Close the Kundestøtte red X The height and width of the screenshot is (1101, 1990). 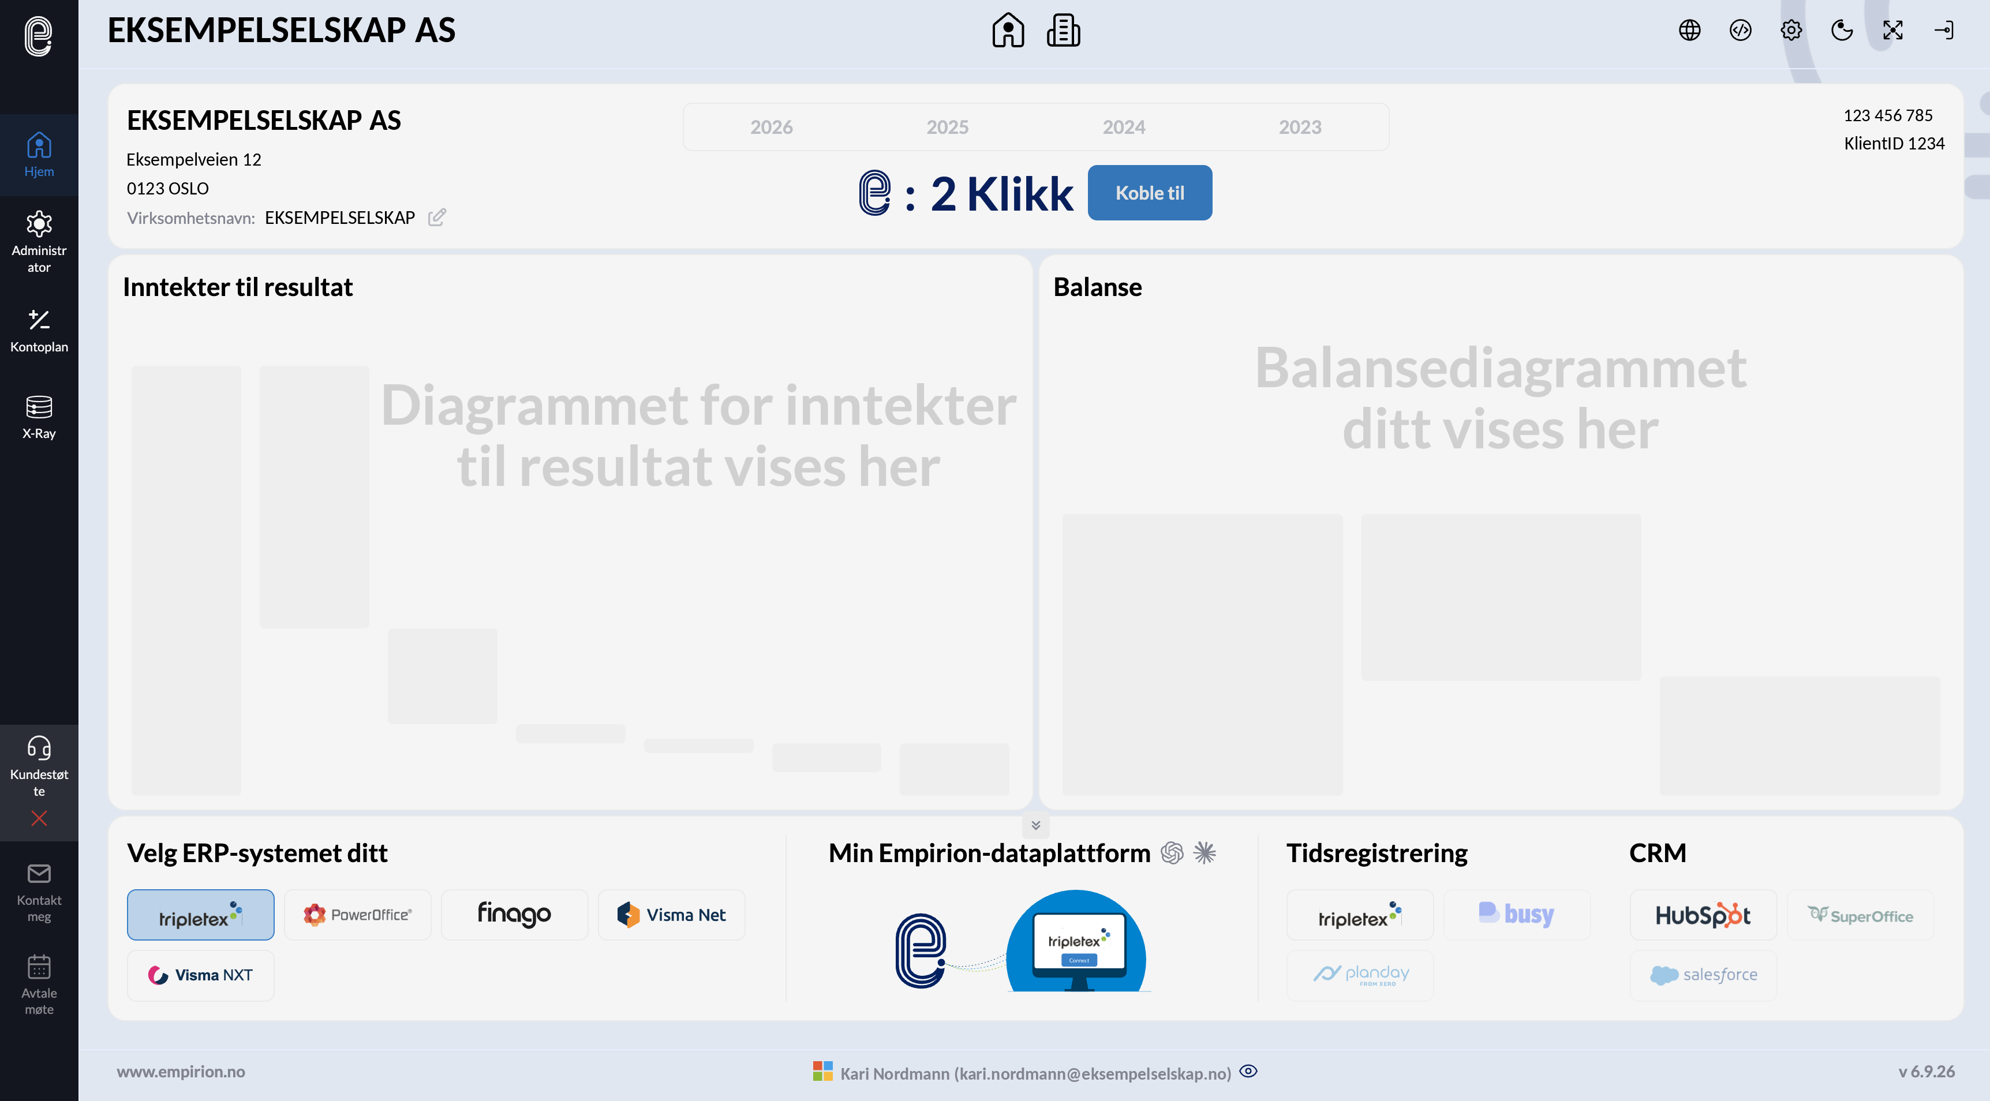coord(39,818)
